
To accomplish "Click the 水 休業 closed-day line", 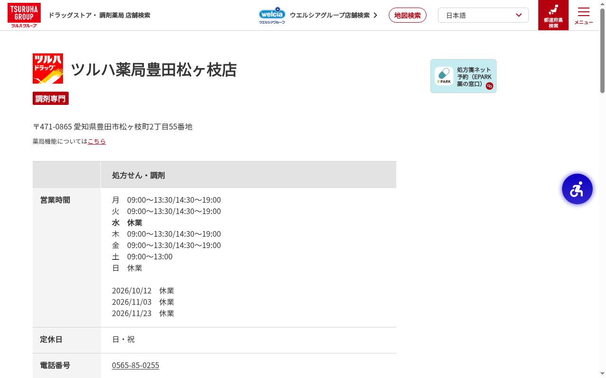I will pyautogui.click(x=127, y=223).
